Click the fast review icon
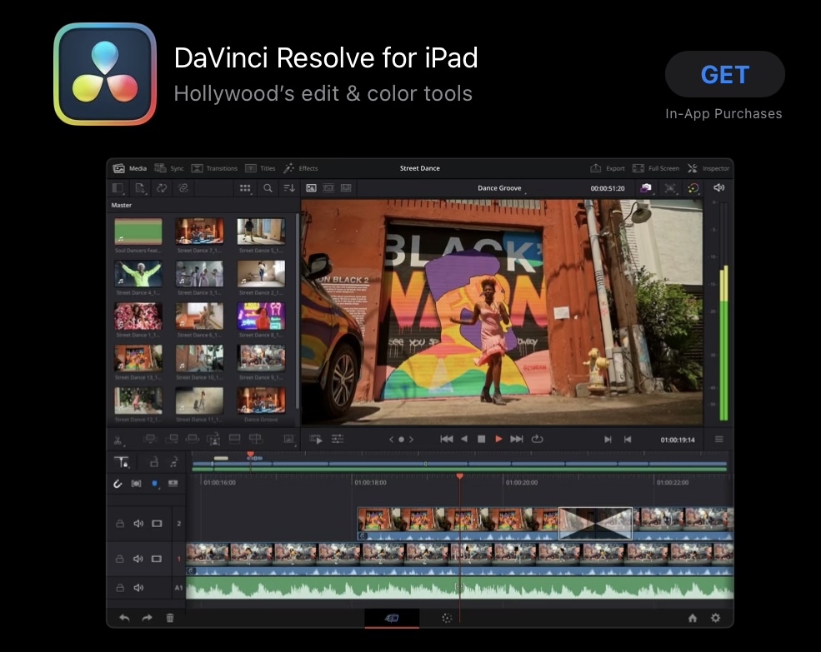This screenshot has width=821, height=652. pos(316,440)
